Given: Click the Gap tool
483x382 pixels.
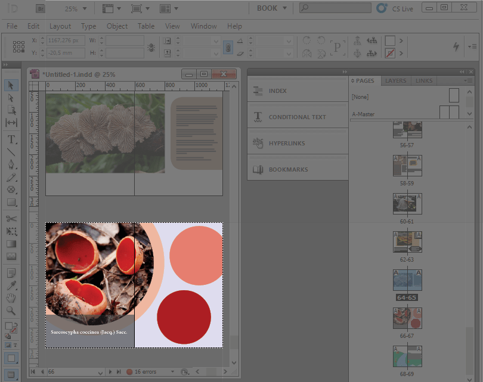Looking at the screenshot, I should coord(11,123).
